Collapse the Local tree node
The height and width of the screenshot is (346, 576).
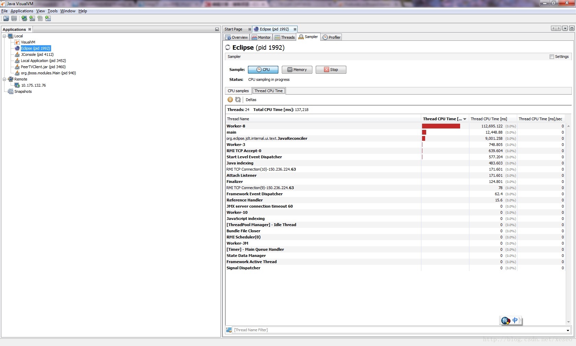tap(4, 36)
